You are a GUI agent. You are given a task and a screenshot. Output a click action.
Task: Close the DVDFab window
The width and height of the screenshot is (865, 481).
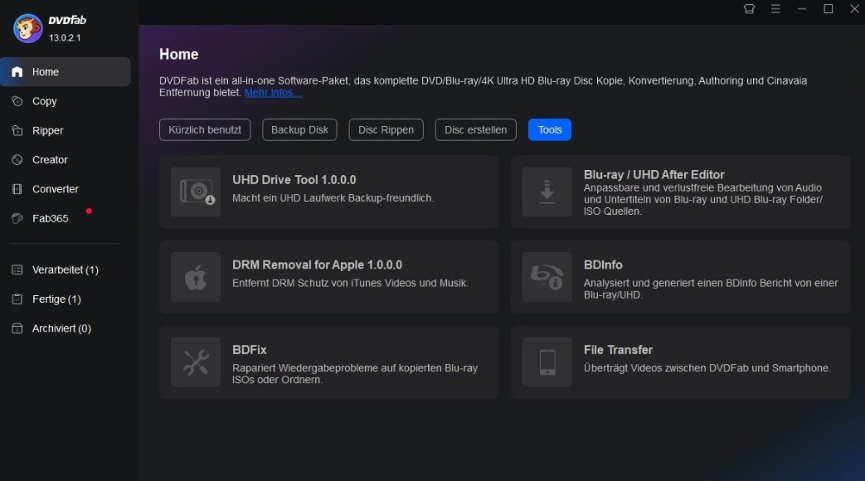coord(854,9)
